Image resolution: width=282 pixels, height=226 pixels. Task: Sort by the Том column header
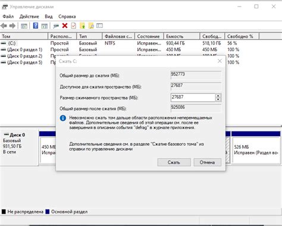(24, 36)
